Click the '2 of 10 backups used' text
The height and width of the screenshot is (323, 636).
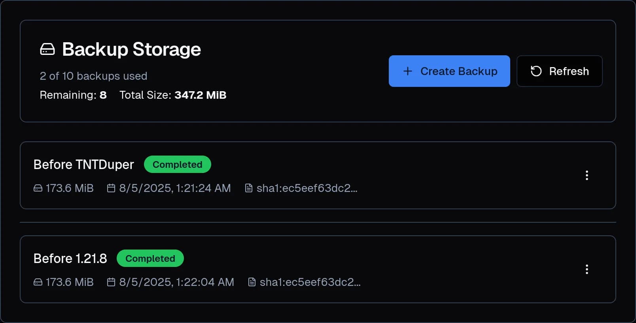[93, 76]
